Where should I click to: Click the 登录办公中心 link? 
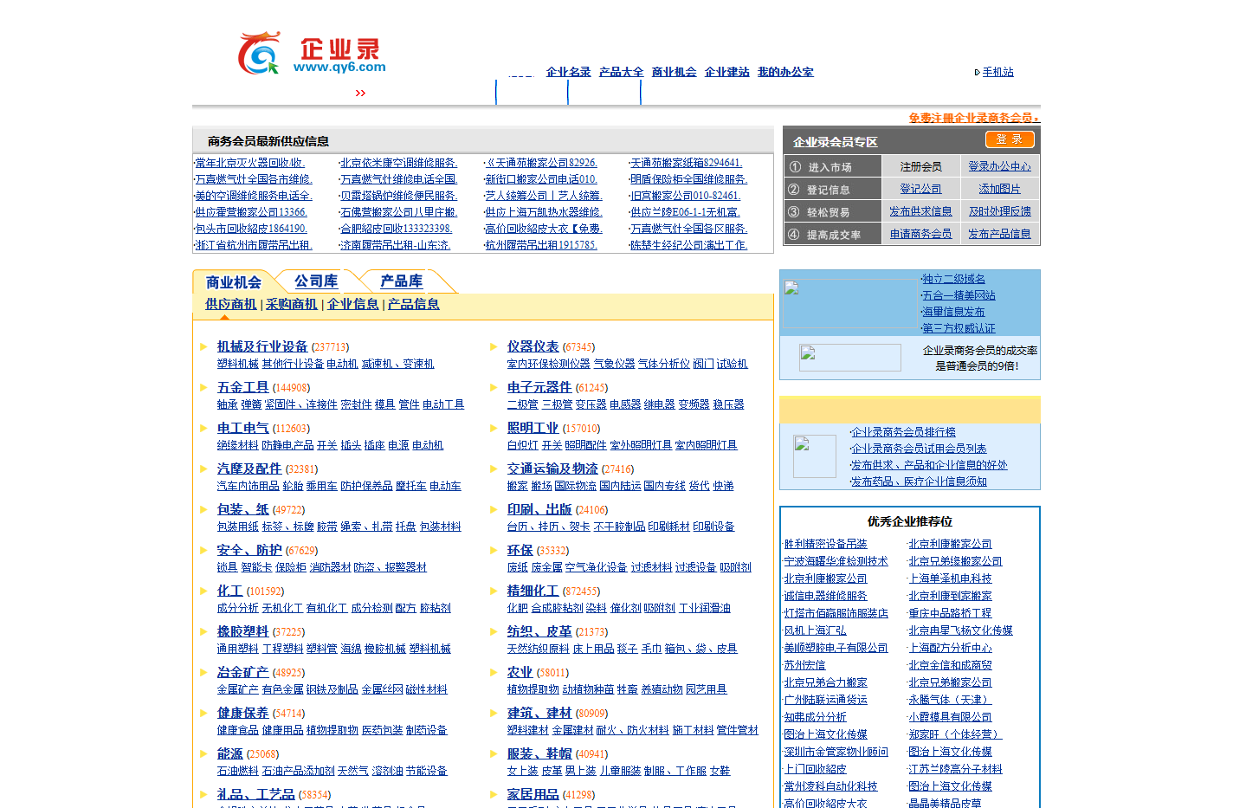(1000, 166)
